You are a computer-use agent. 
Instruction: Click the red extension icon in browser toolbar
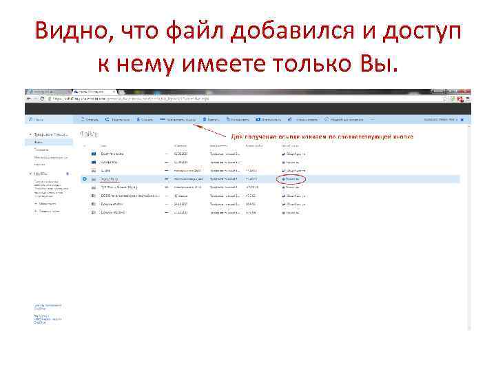(460, 99)
